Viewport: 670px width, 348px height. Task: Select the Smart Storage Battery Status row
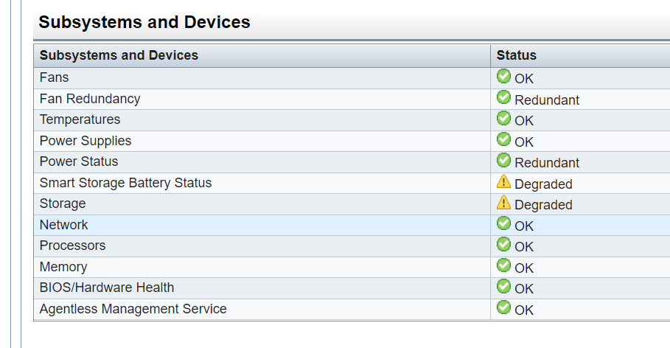pos(125,183)
